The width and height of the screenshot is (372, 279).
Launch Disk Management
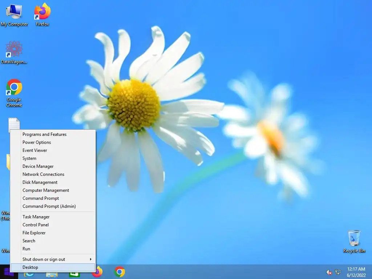click(x=53, y=182)
